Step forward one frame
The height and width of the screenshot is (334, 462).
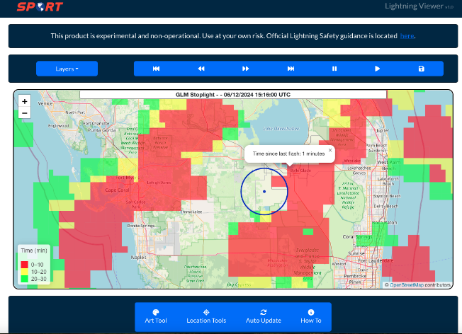point(246,69)
